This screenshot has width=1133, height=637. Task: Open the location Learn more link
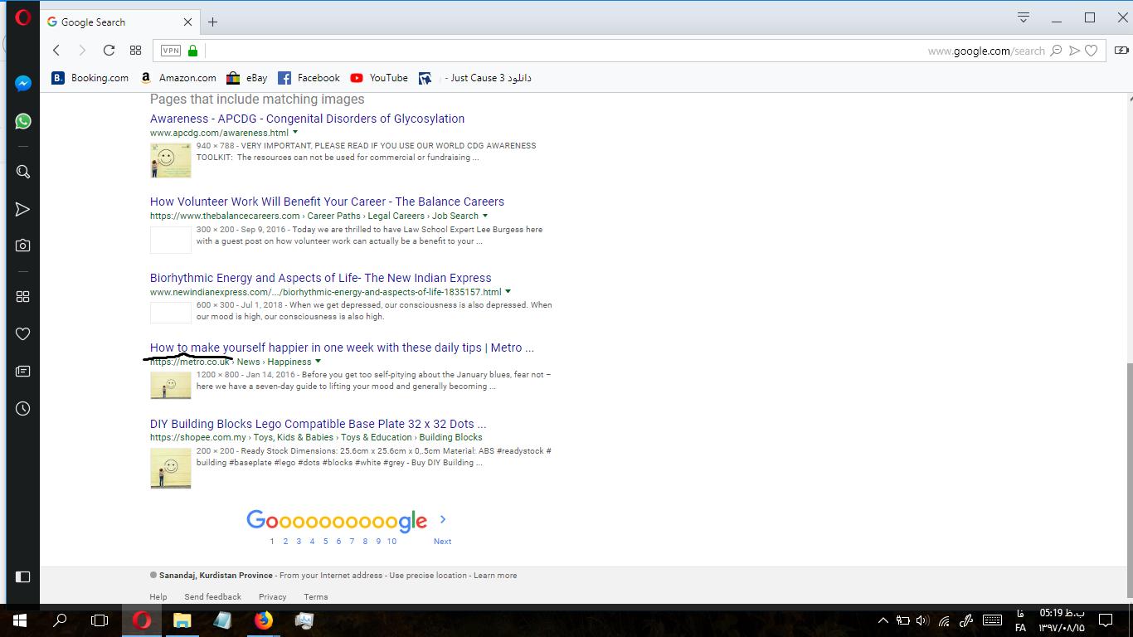pyautogui.click(x=495, y=576)
